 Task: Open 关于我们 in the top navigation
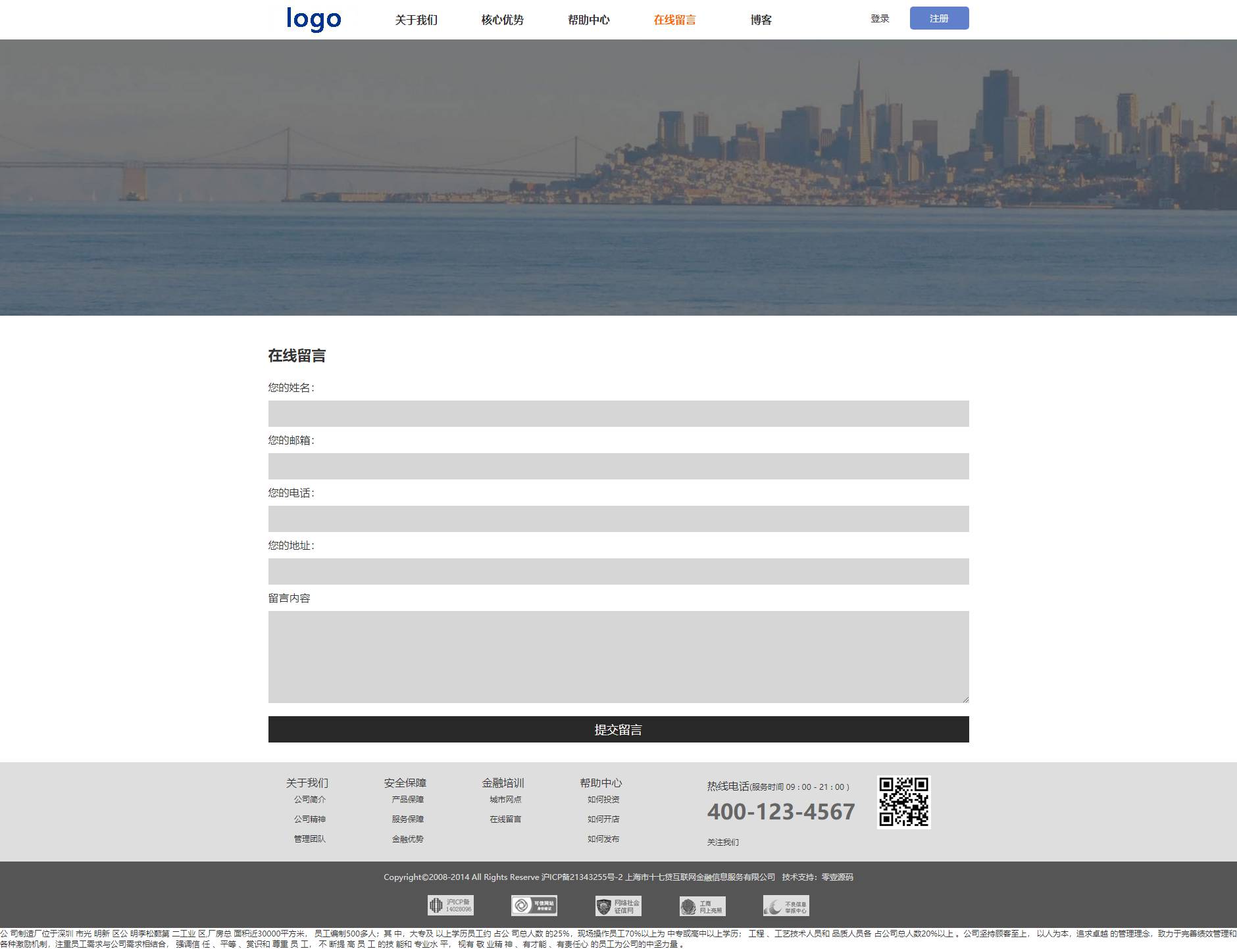416,20
